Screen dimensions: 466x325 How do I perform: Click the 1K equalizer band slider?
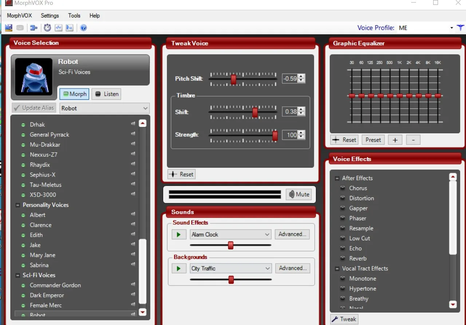click(400, 95)
